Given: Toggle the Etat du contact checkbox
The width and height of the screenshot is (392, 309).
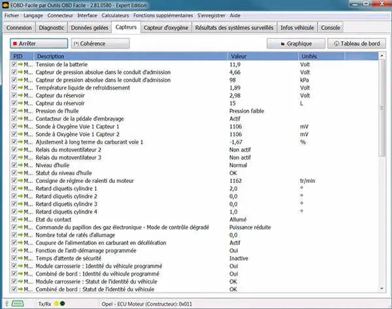Looking at the screenshot, I should 14,219.
